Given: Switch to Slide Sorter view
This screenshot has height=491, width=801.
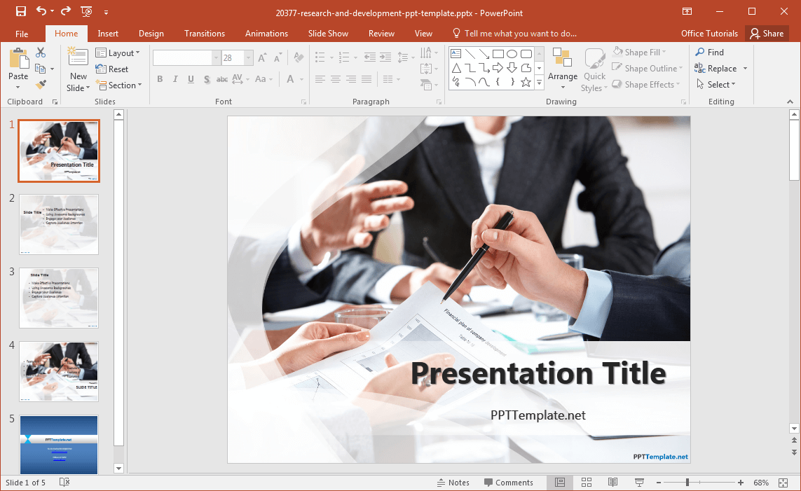Looking at the screenshot, I should (x=587, y=483).
